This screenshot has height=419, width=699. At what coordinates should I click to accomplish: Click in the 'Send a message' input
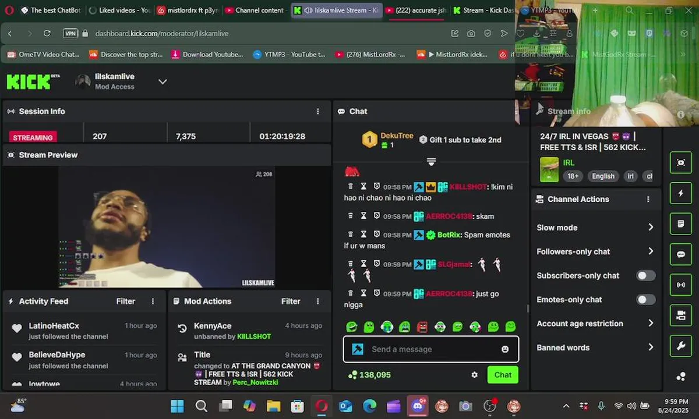[431, 349]
